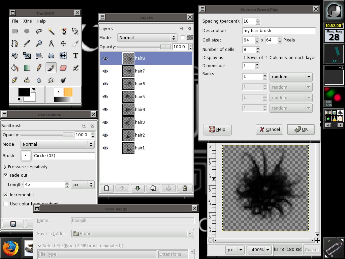Click the black foreground color swatch
Screen dimensions: 345x259
point(24,92)
